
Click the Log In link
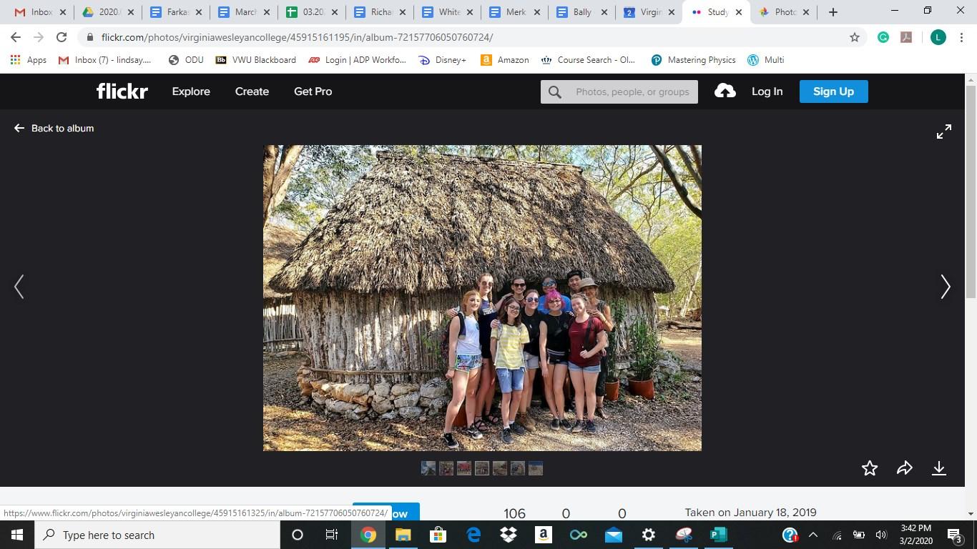[x=767, y=91]
